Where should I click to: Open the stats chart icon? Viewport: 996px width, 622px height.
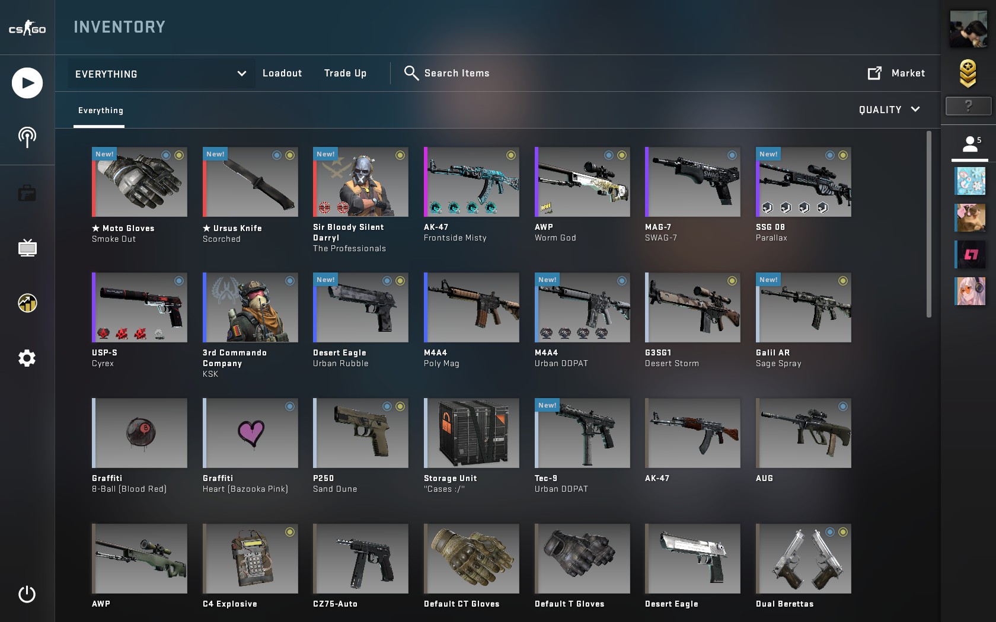(x=27, y=303)
